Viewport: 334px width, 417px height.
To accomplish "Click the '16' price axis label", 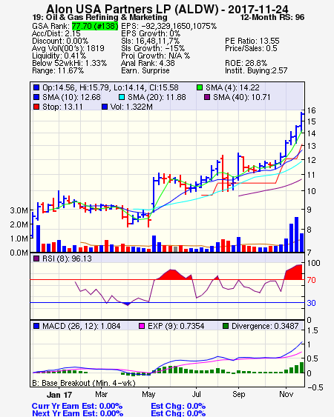I will coord(311,110).
